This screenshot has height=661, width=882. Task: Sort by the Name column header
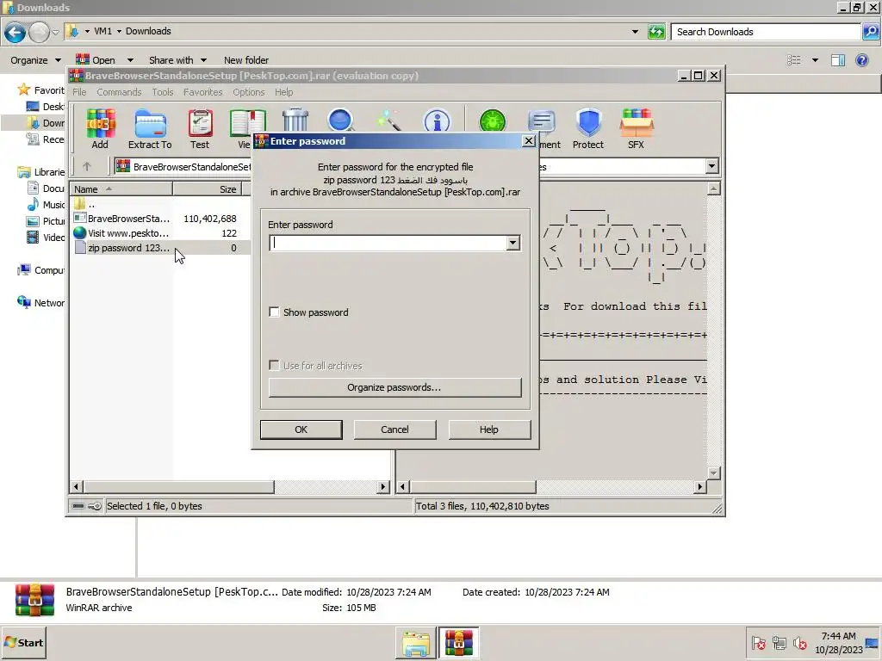pos(121,189)
